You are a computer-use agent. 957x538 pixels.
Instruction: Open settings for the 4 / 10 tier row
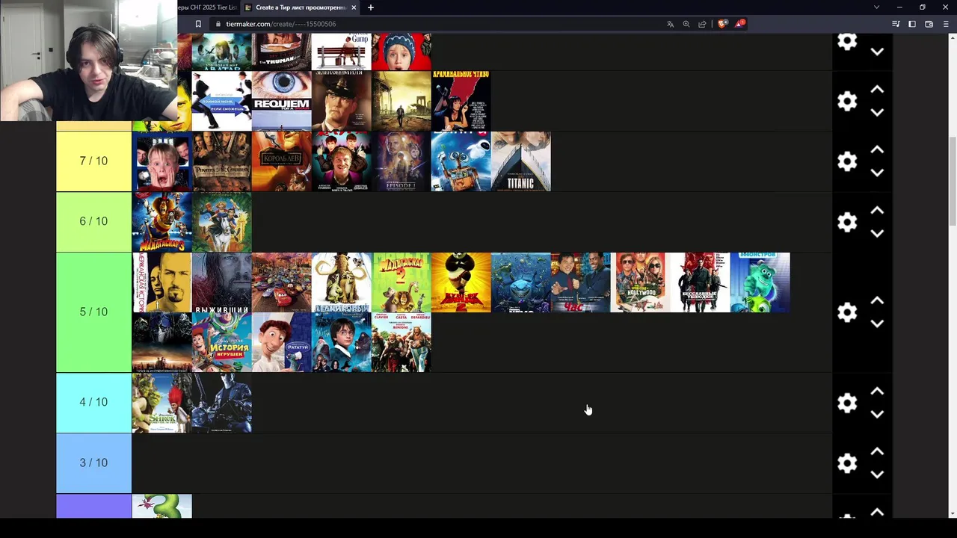pos(847,403)
